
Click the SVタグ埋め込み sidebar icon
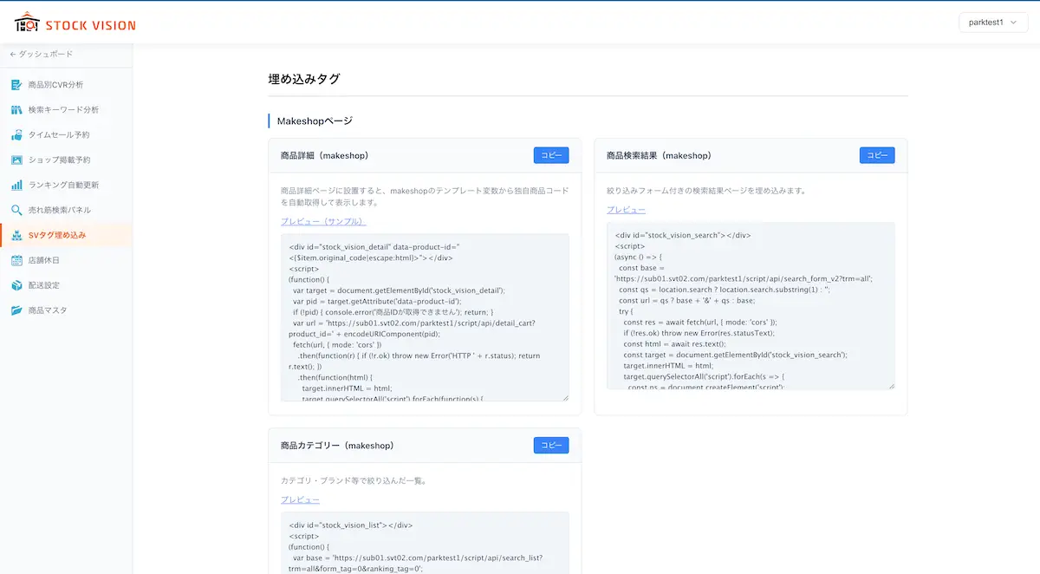16,235
